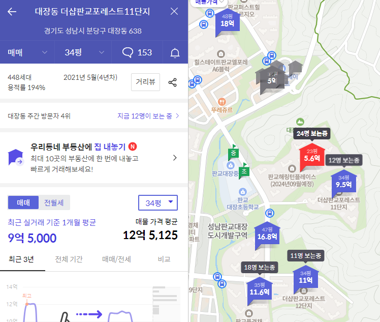Select the 47평 16.8억 map marker
This screenshot has height=322, width=380.
click(x=267, y=235)
